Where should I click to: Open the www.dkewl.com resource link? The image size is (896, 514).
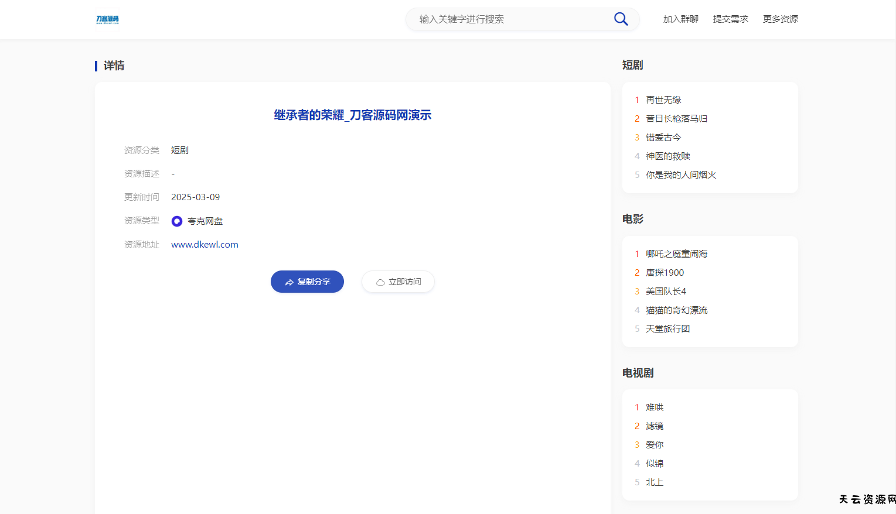coord(205,245)
